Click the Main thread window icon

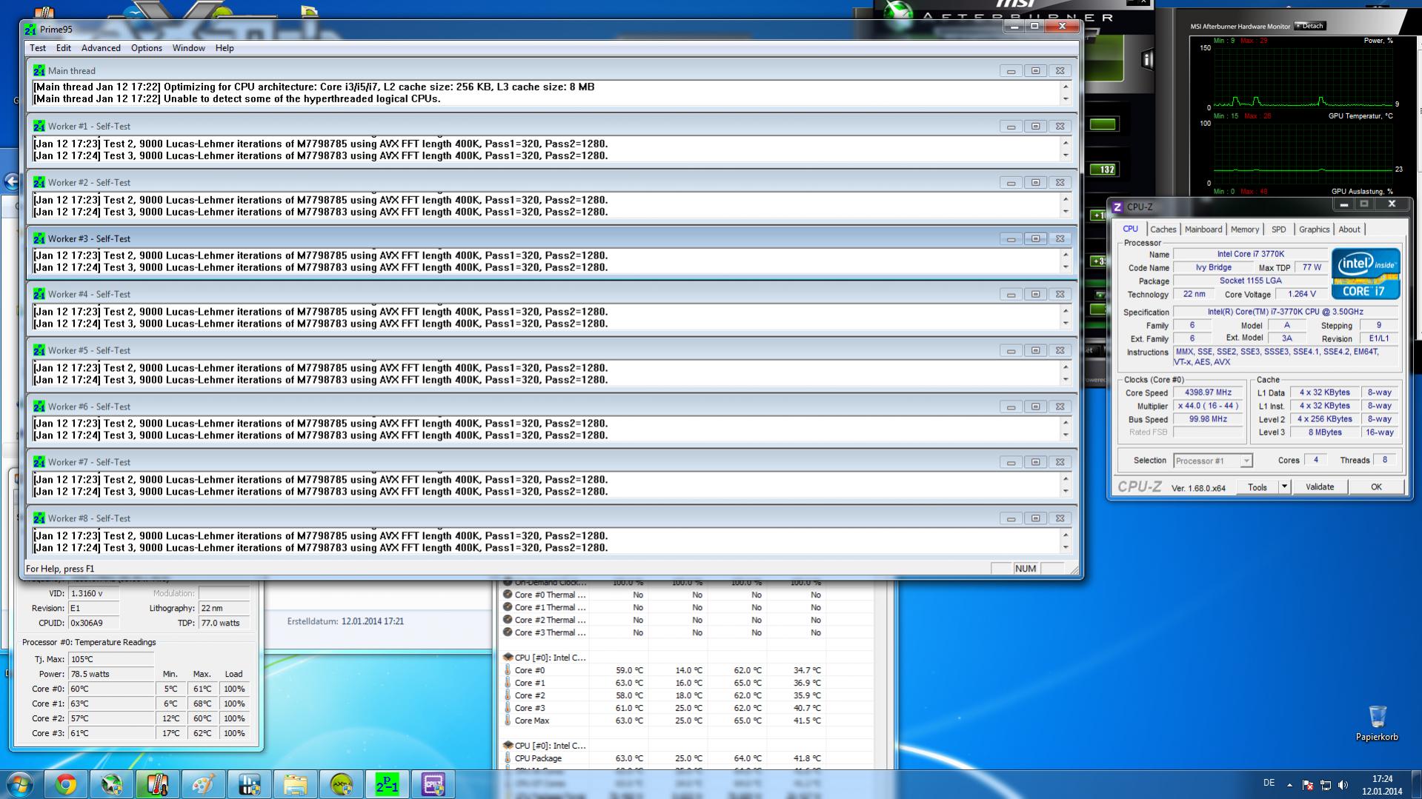point(39,70)
